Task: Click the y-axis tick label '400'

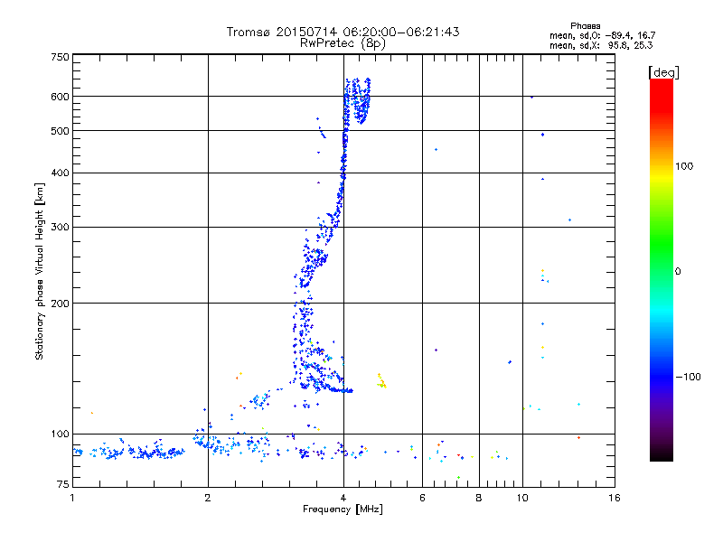Action: [60, 173]
